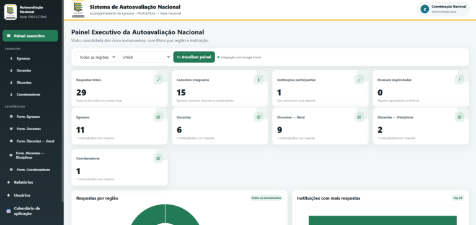
Task: Click the icon on Instituições participantes card
Action: point(359,80)
